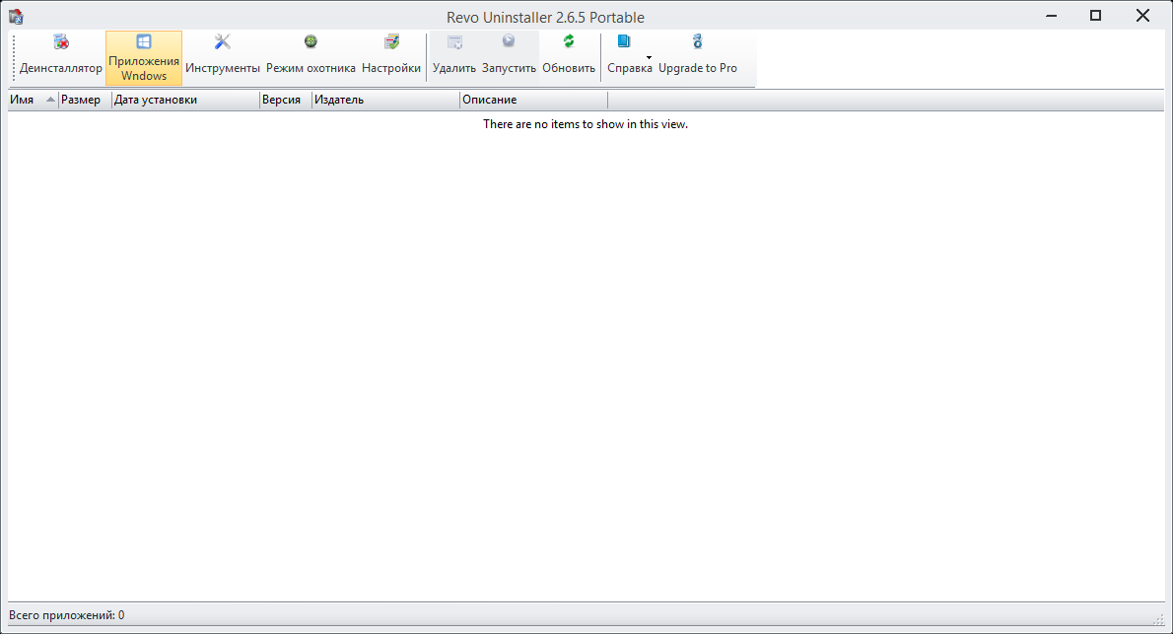Click the toolbar drag handle gripper
This screenshot has width=1173, height=634.
14,57
